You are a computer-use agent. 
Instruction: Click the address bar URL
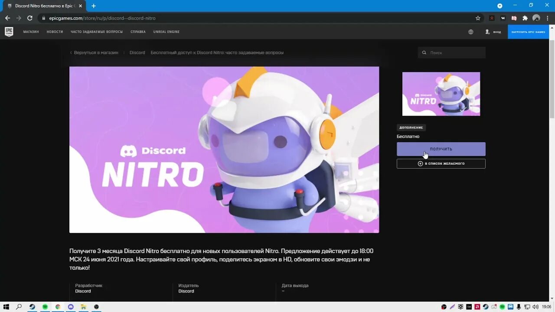pos(102,18)
